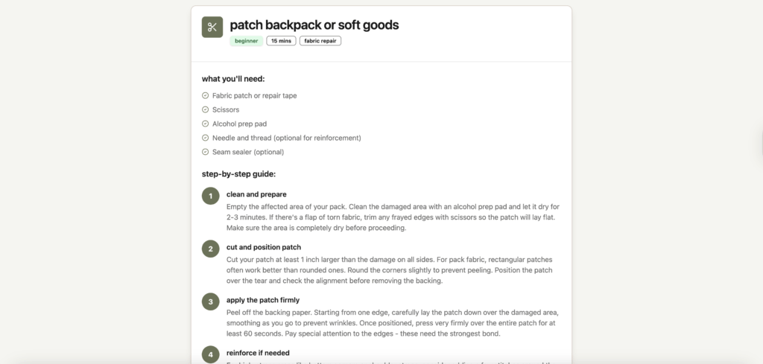Click the step 2 number circle

tap(211, 249)
